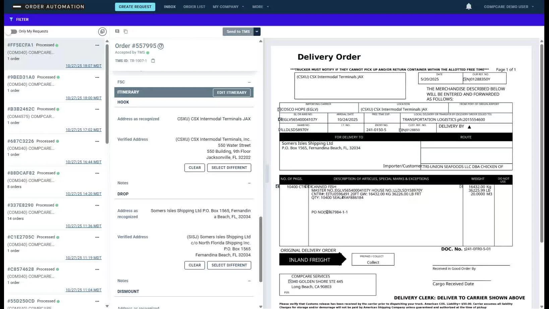Click Create Request button
This screenshot has width=549, height=309.
click(135, 7)
